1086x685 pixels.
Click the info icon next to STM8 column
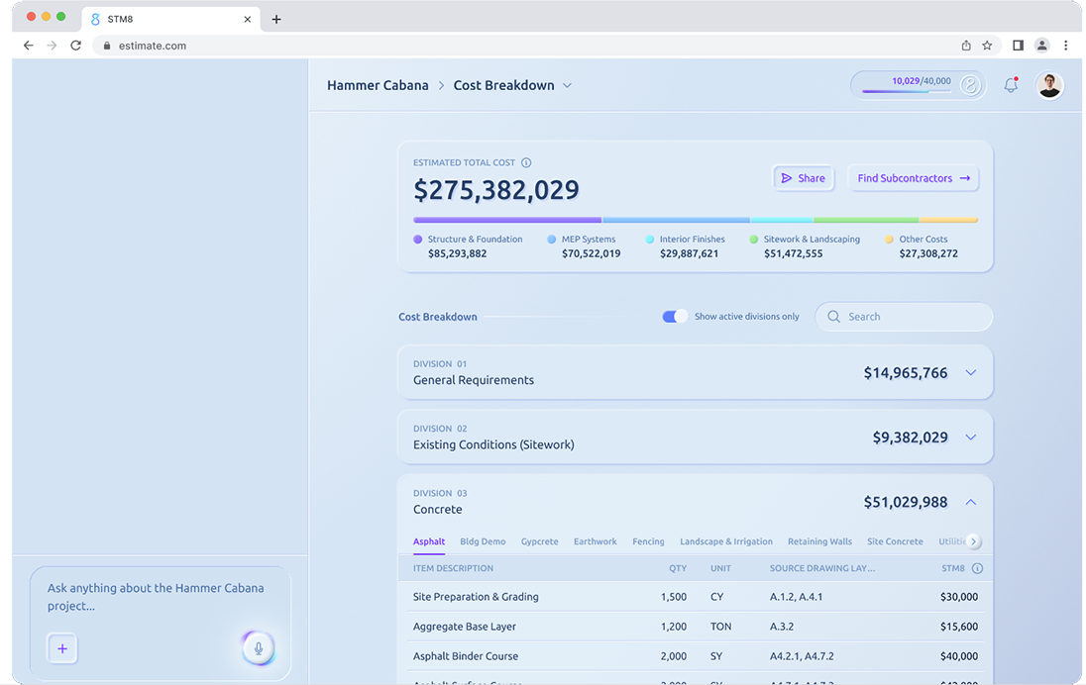[977, 568]
